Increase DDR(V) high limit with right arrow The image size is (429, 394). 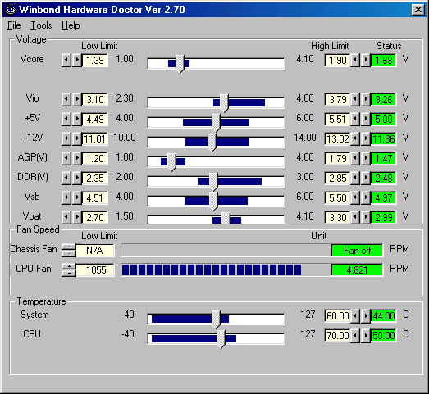tap(366, 178)
